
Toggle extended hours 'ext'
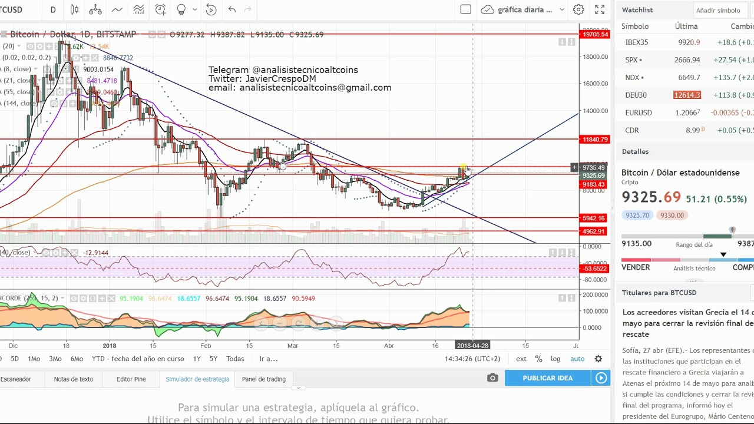[x=521, y=359]
